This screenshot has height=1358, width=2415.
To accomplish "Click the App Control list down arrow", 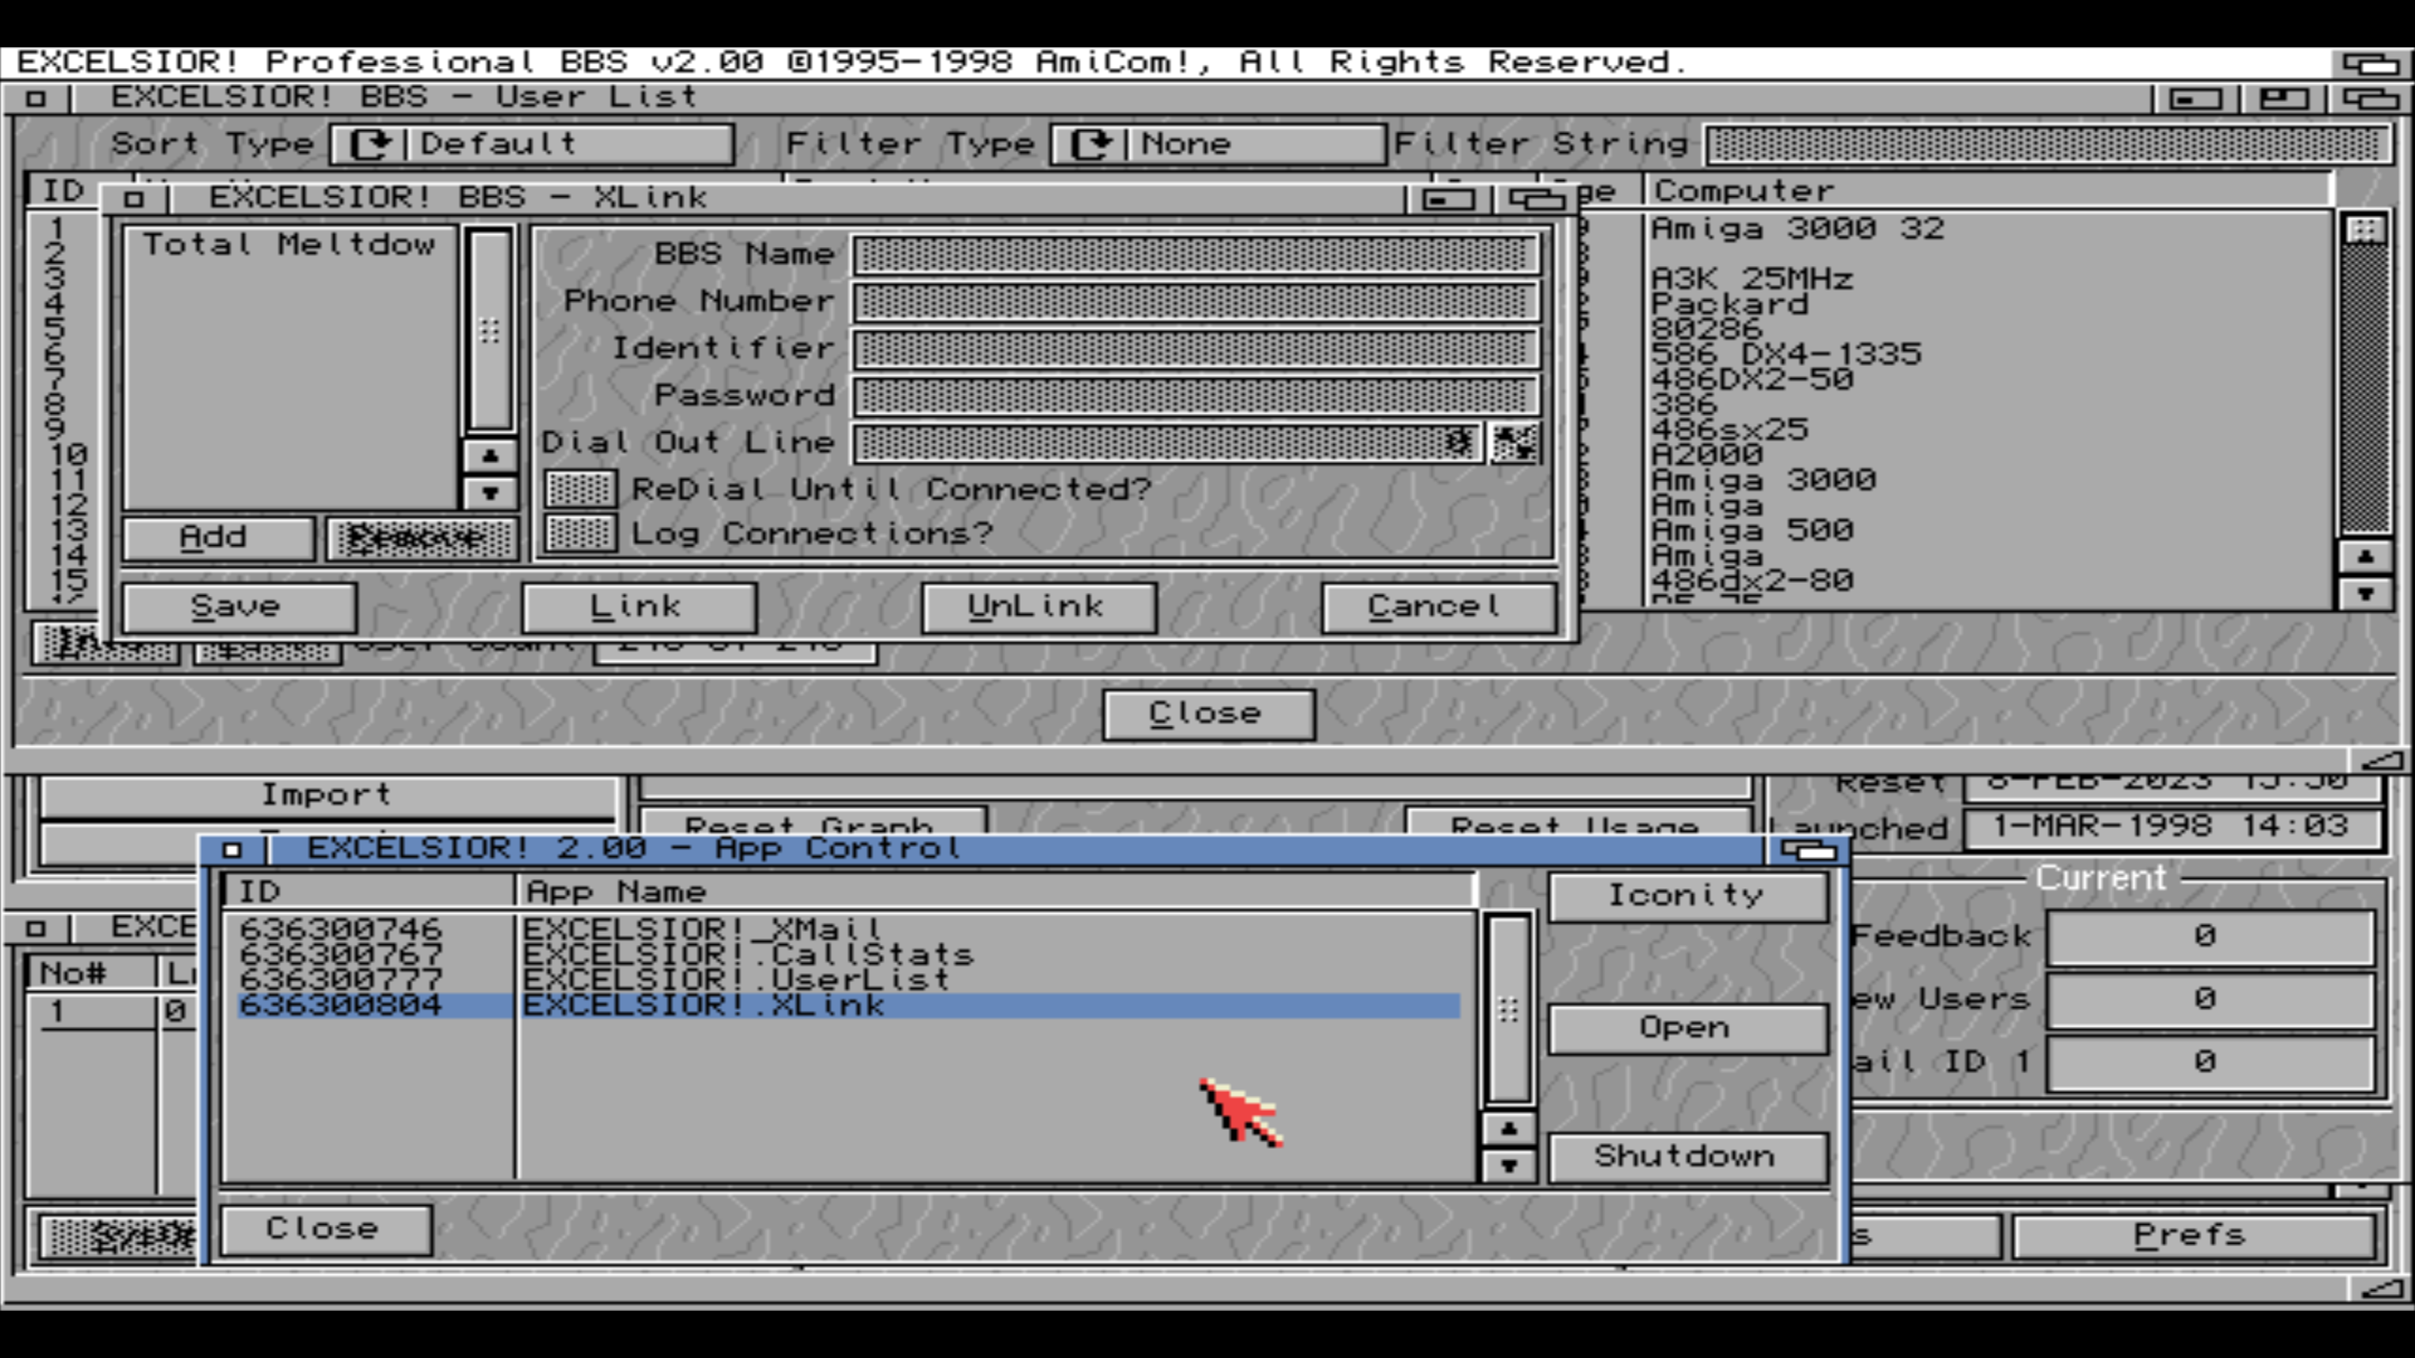I will (x=1508, y=1166).
